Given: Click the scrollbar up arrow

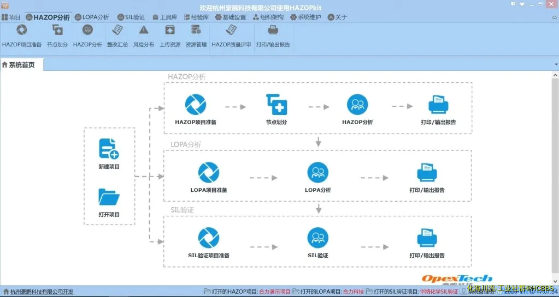Looking at the screenshot, I should pos(555,75).
